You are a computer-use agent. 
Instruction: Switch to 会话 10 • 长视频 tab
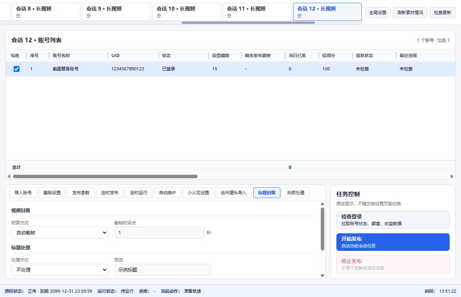click(x=186, y=12)
